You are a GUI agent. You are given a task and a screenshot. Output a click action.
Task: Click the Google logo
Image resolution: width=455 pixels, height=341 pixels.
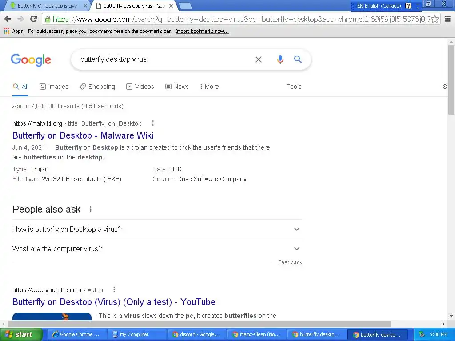pyautogui.click(x=31, y=60)
